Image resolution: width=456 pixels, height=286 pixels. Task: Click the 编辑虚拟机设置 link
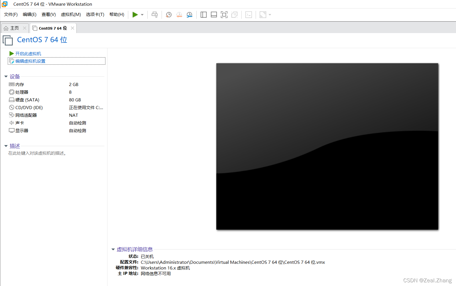tap(30, 61)
